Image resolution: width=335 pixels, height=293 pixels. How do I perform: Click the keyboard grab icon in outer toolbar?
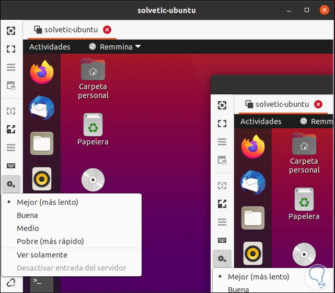pyautogui.click(x=11, y=166)
